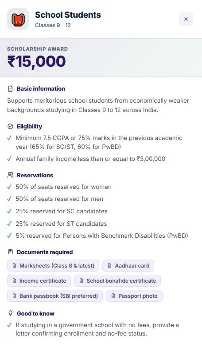This screenshot has width=202, height=364.
Task: Click checkmark beside annual family income criterion
Action: pyautogui.click(x=9, y=159)
